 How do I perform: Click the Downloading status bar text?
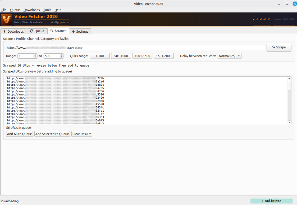[11, 201]
